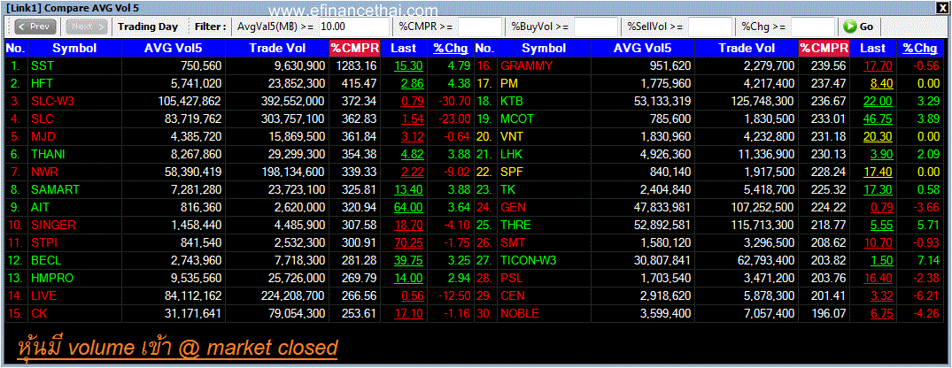Click the left AVG Vol5 column header
The width and height of the screenshot is (952, 368).
(x=173, y=49)
